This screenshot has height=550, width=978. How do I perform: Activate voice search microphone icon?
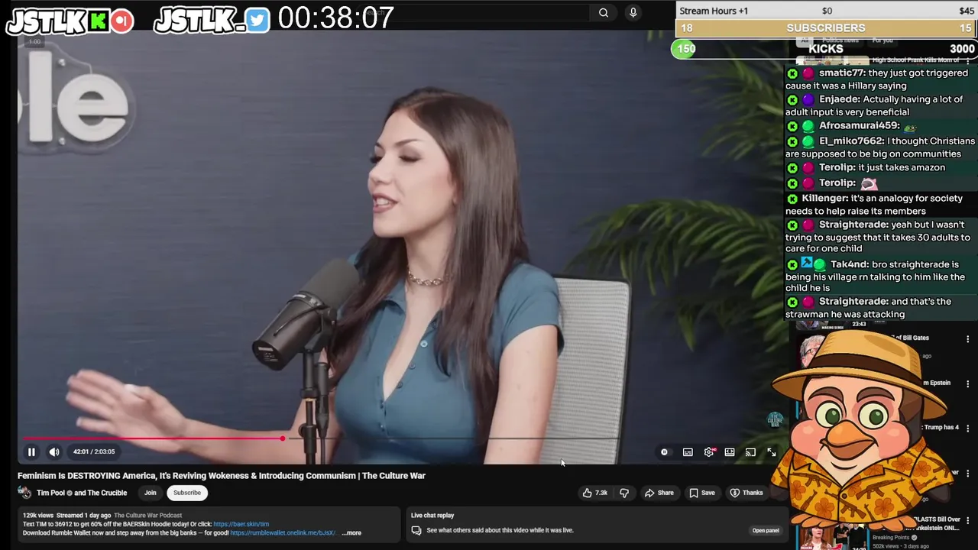tap(633, 12)
